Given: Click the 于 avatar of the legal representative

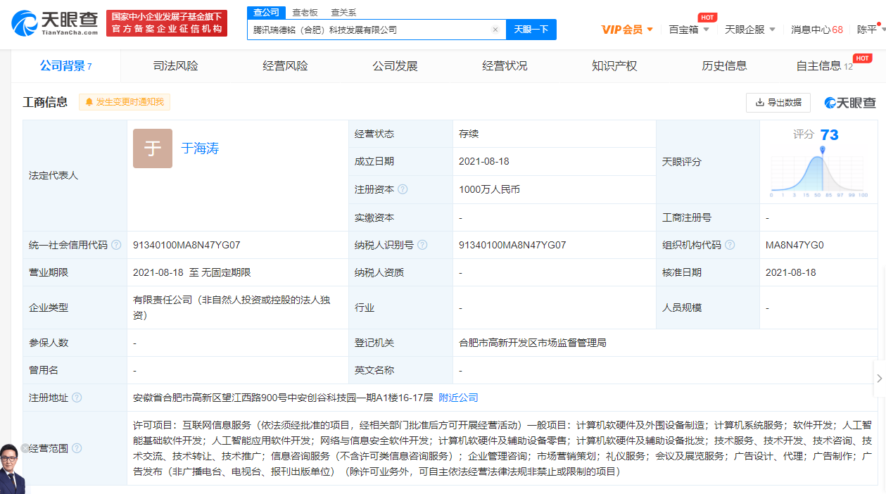Looking at the screenshot, I should coord(153,148).
